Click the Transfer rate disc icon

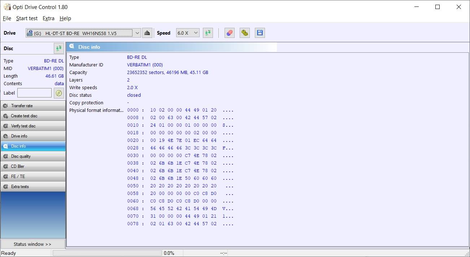(x=5, y=106)
